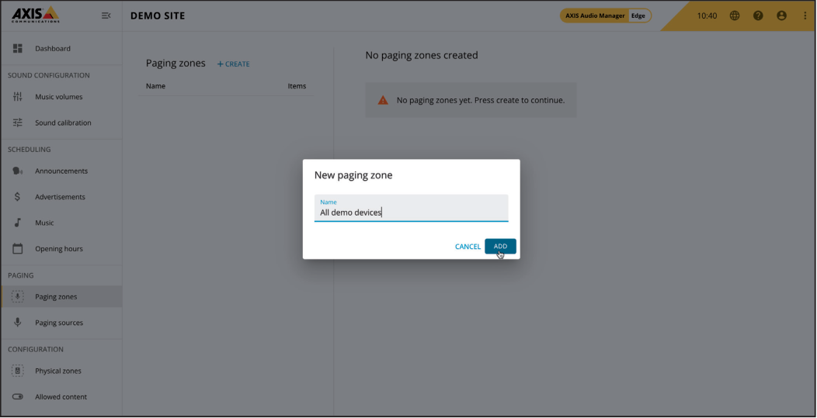This screenshot has width=817, height=418.
Task: Open Sound calibration page
Action: (61, 123)
